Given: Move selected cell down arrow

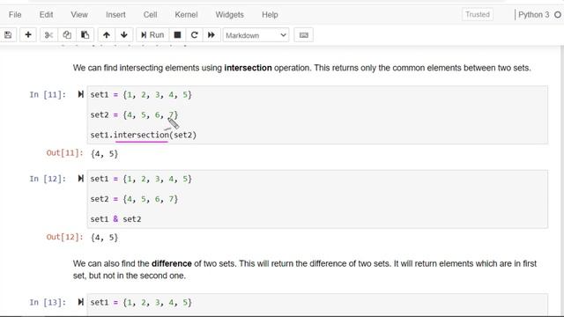Looking at the screenshot, I should (x=123, y=35).
